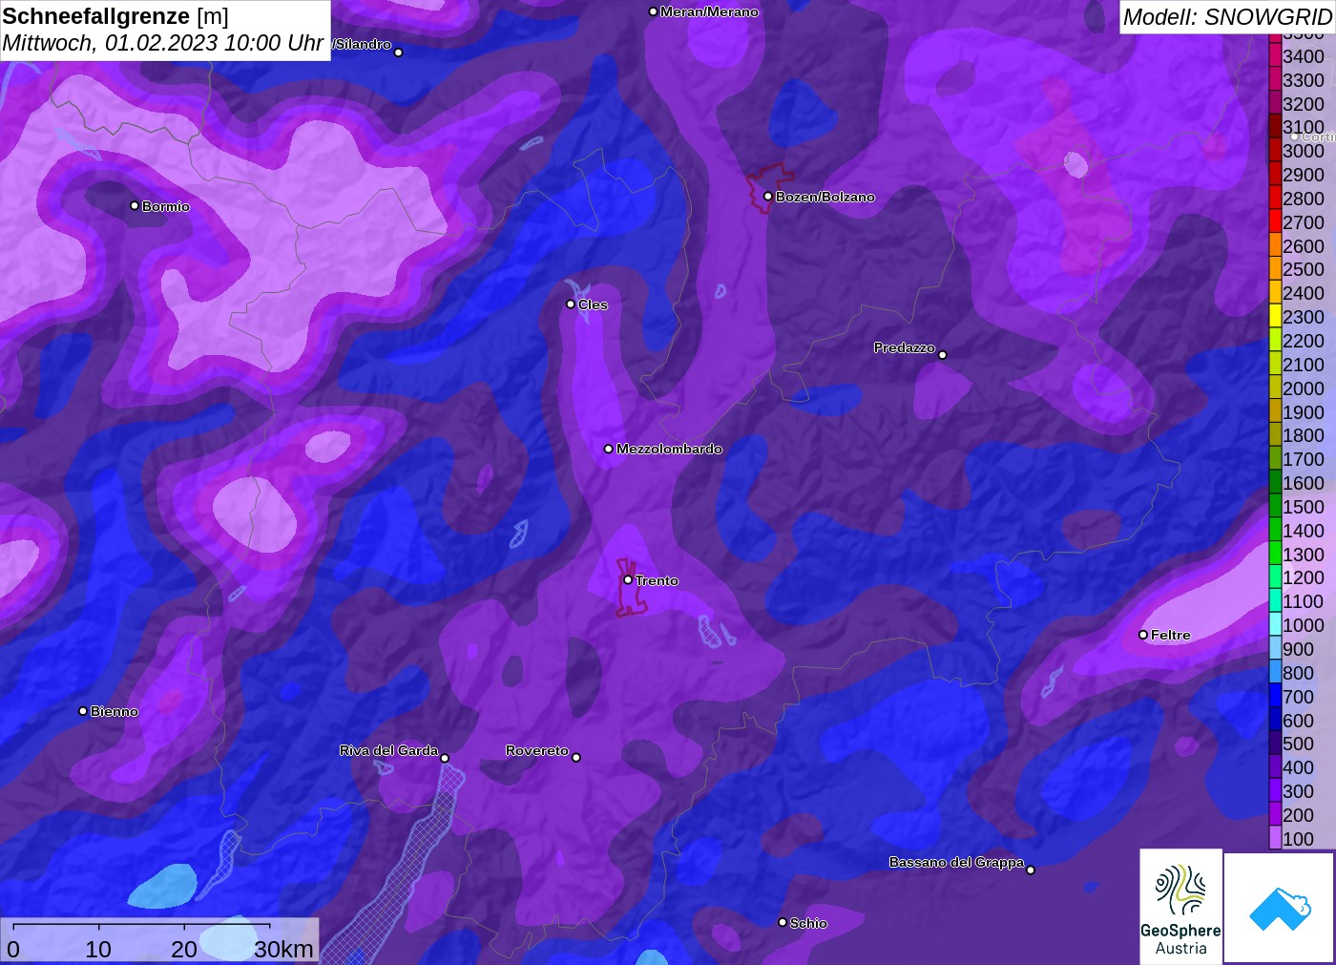Click the Feltre city marker
Screen dimensions: 1336x965
click(1143, 635)
